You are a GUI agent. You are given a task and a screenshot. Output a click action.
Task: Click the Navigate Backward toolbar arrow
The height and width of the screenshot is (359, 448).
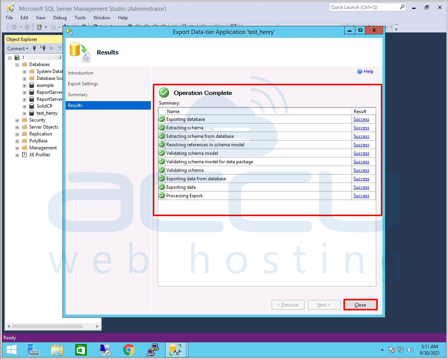coord(14,27)
